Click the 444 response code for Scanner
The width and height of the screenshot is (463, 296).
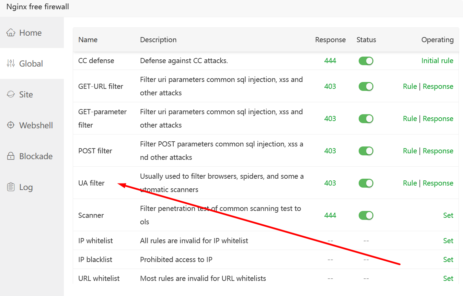tap(330, 215)
